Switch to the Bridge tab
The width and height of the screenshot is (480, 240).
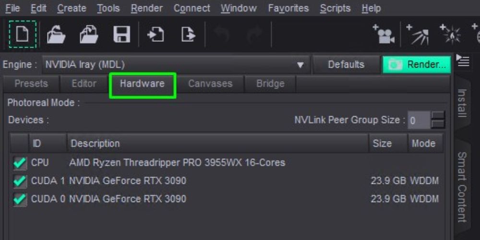click(x=270, y=84)
